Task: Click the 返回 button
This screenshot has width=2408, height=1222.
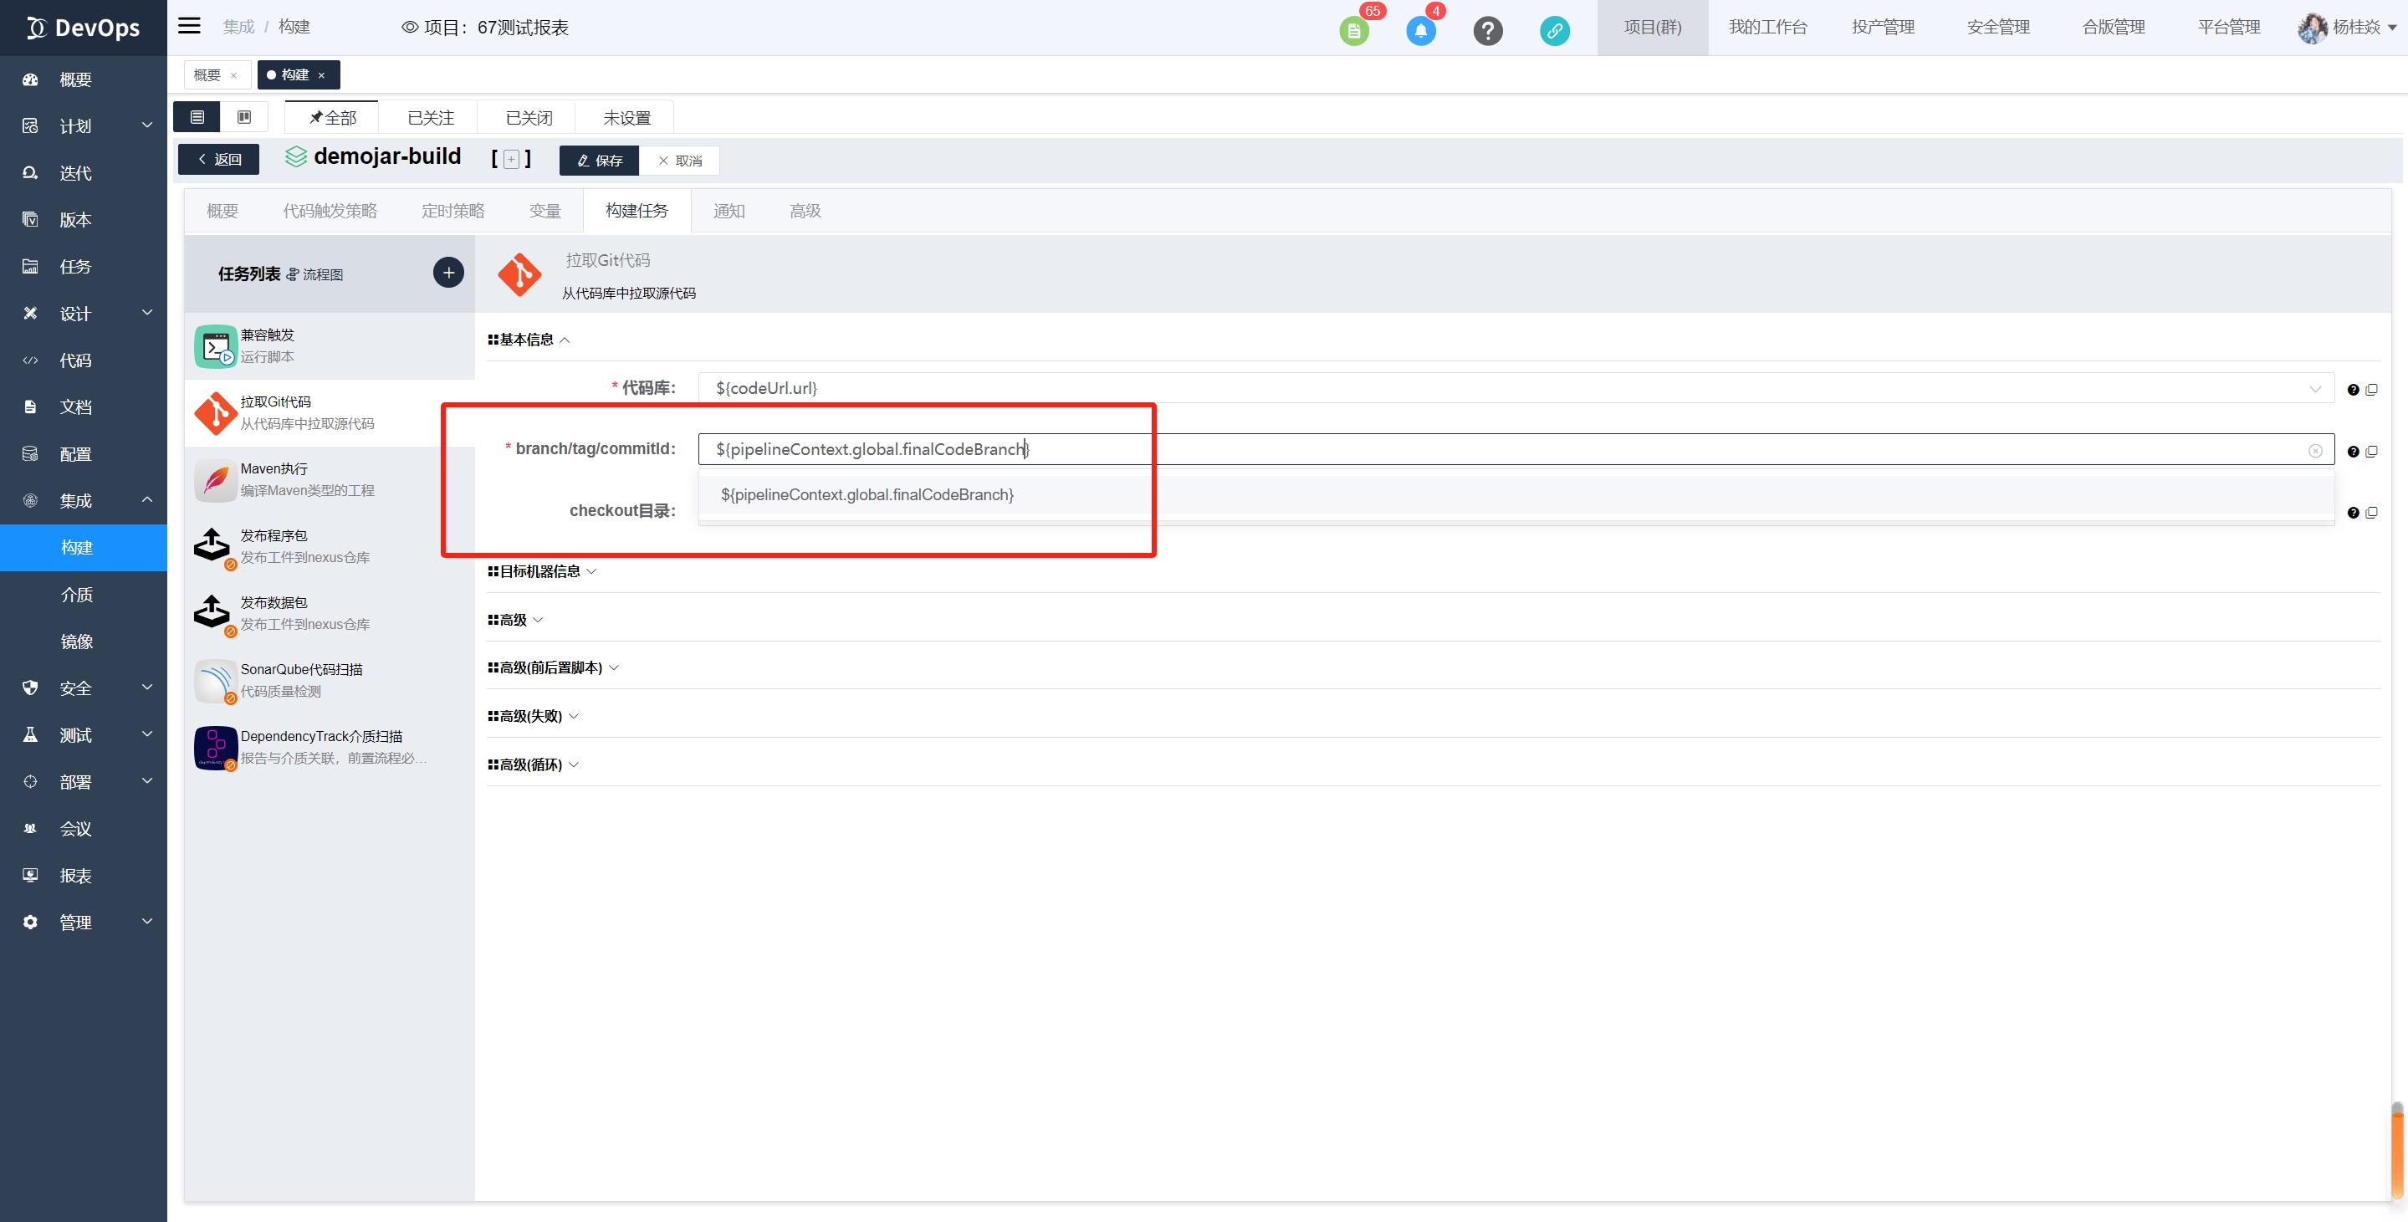Action: click(219, 159)
